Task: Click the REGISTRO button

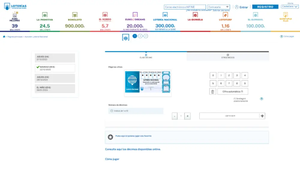Action: point(265,7)
